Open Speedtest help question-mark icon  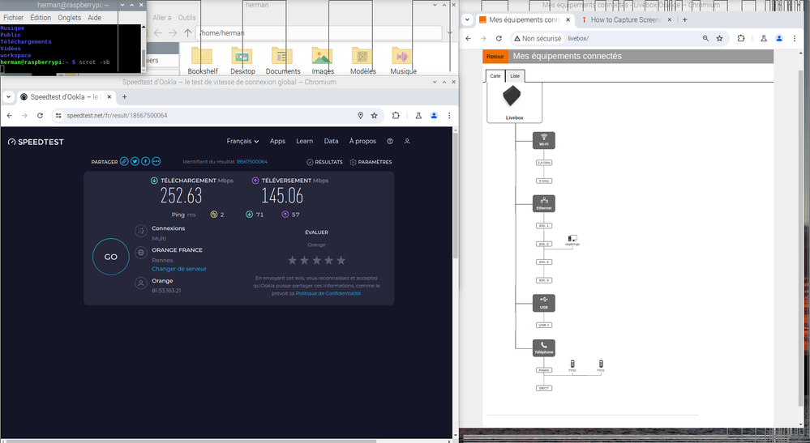pyautogui.click(x=390, y=141)
